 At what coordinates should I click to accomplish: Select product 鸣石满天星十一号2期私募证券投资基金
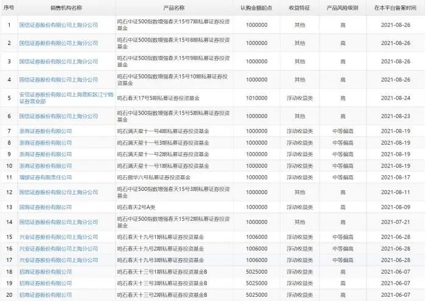pos(163,154)
